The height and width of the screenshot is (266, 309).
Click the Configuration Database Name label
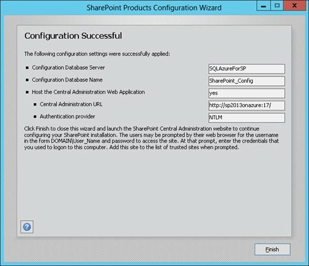pyautogui.click(x=67, y=80)
